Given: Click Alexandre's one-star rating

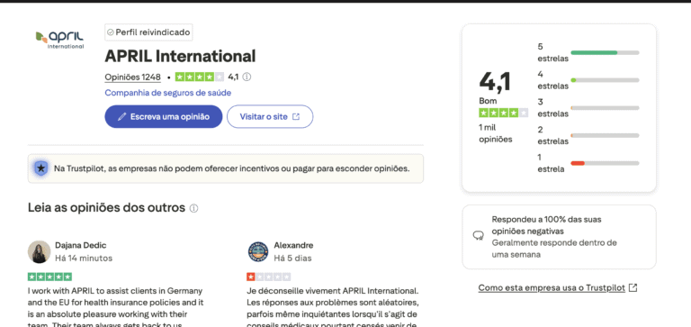Looking at the screenshot, I should coord(268,277).
